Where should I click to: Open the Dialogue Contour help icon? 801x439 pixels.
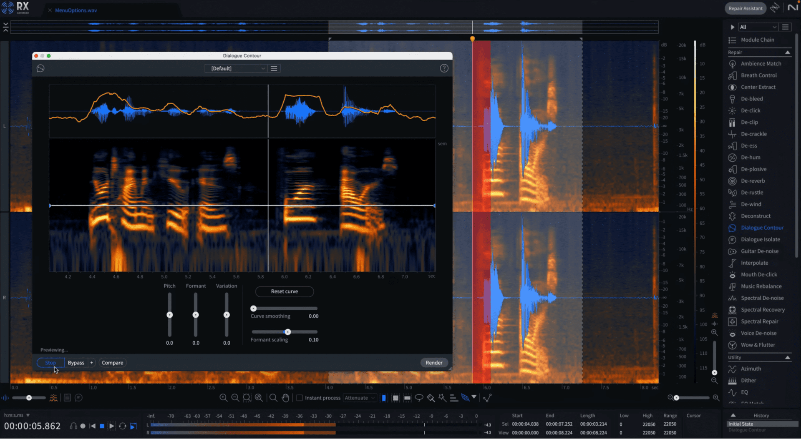point(444,68)
